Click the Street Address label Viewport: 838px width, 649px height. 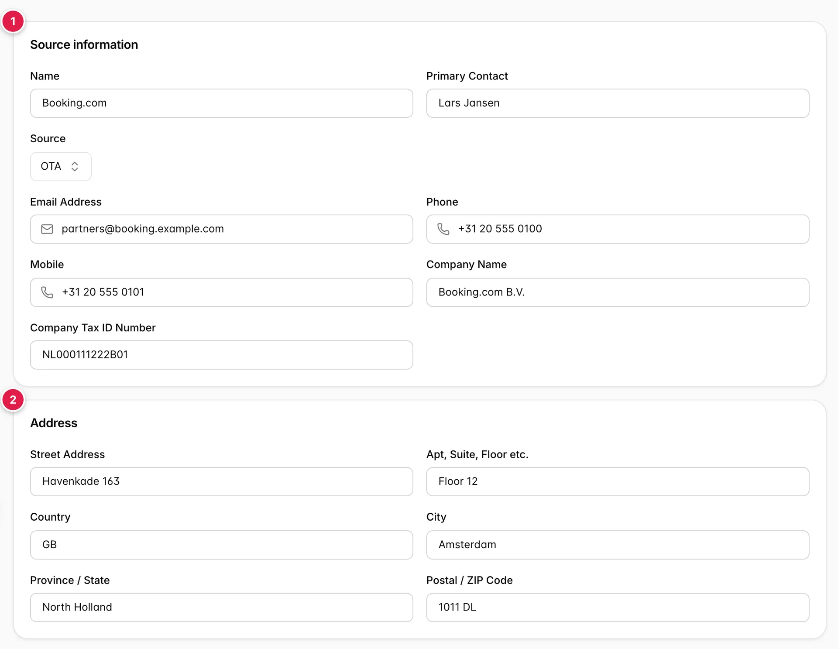(68, 454)
